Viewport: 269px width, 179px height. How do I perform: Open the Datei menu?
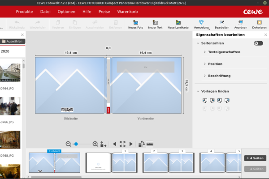point(45,12)
